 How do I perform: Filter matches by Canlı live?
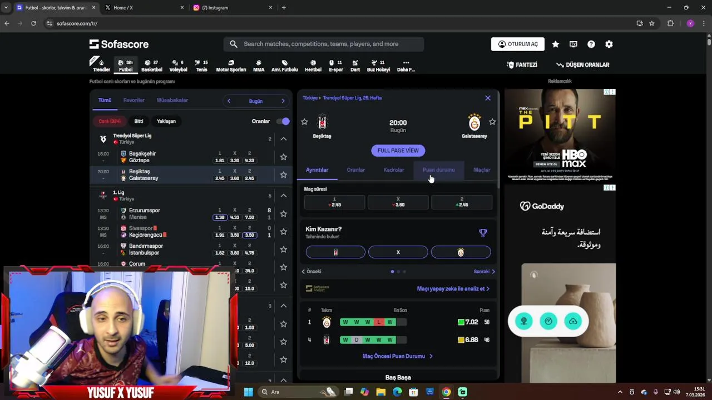(x=110, y=121)
